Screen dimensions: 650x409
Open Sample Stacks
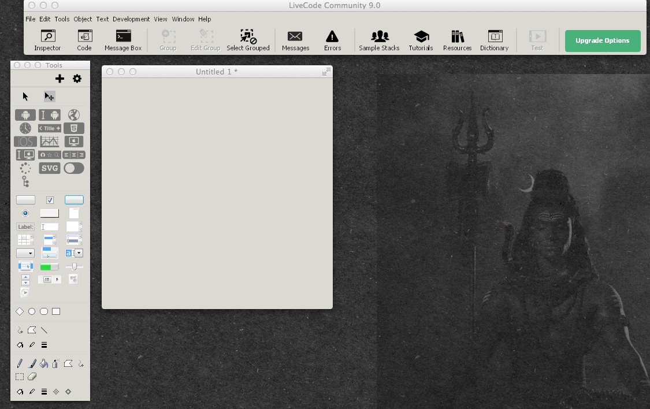pyautogui.click(x=379, y=40)
